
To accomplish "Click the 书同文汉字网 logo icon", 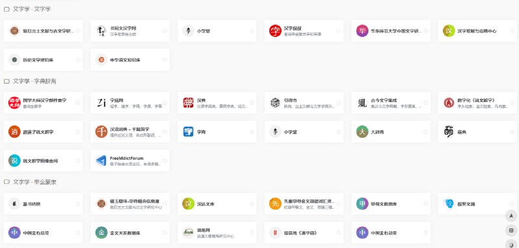I will click(101, 30).
